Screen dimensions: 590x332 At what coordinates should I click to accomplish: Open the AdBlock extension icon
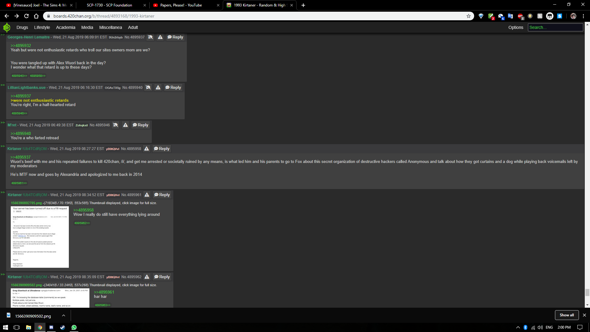coord(520,16)
